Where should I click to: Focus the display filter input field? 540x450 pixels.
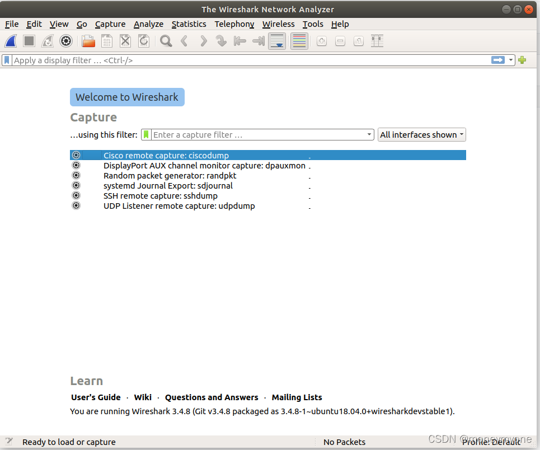251,60
